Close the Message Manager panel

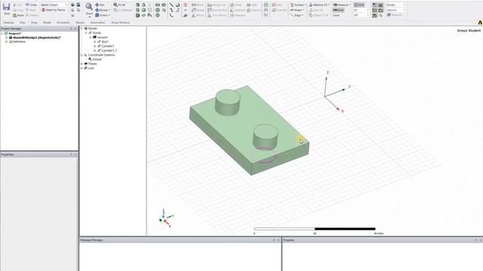click(278, 240)
